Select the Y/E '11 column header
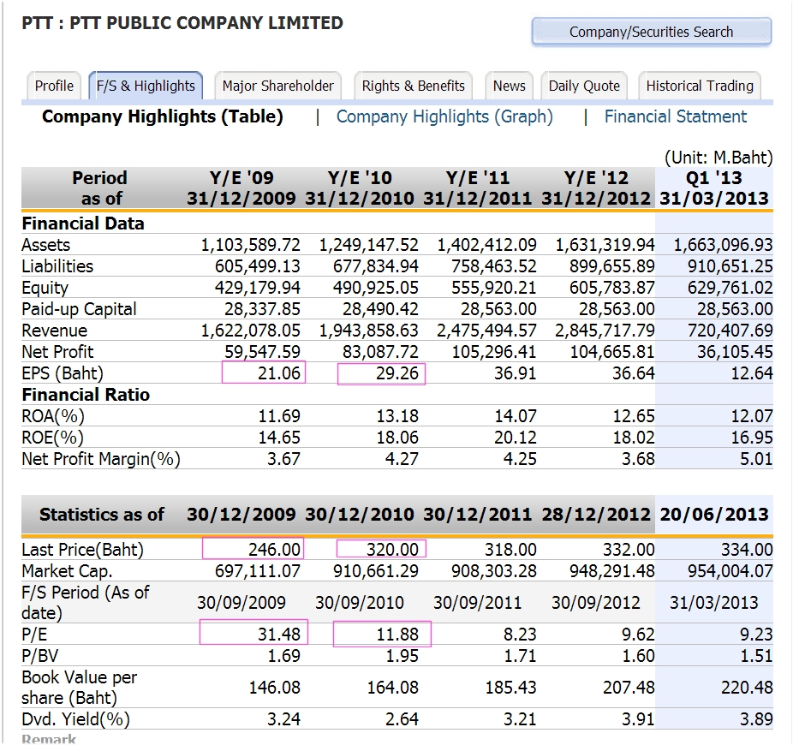 [x=477, y=188]
